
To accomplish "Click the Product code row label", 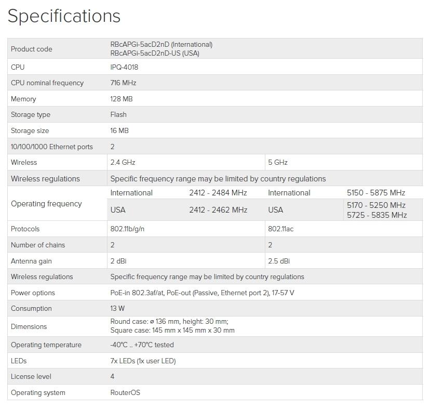I will tap(32, 49).
